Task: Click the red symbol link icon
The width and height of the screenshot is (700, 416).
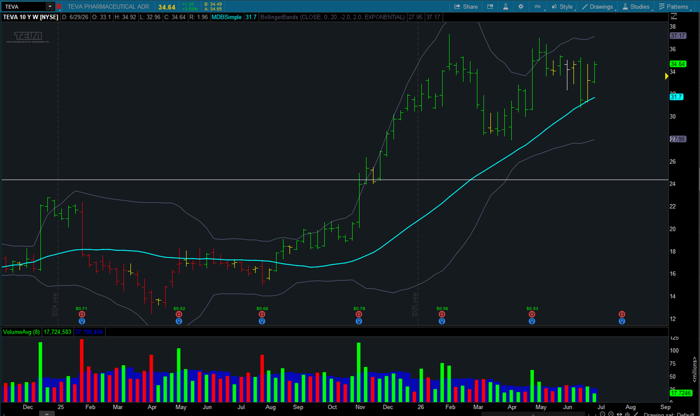Action: [59, 6]
